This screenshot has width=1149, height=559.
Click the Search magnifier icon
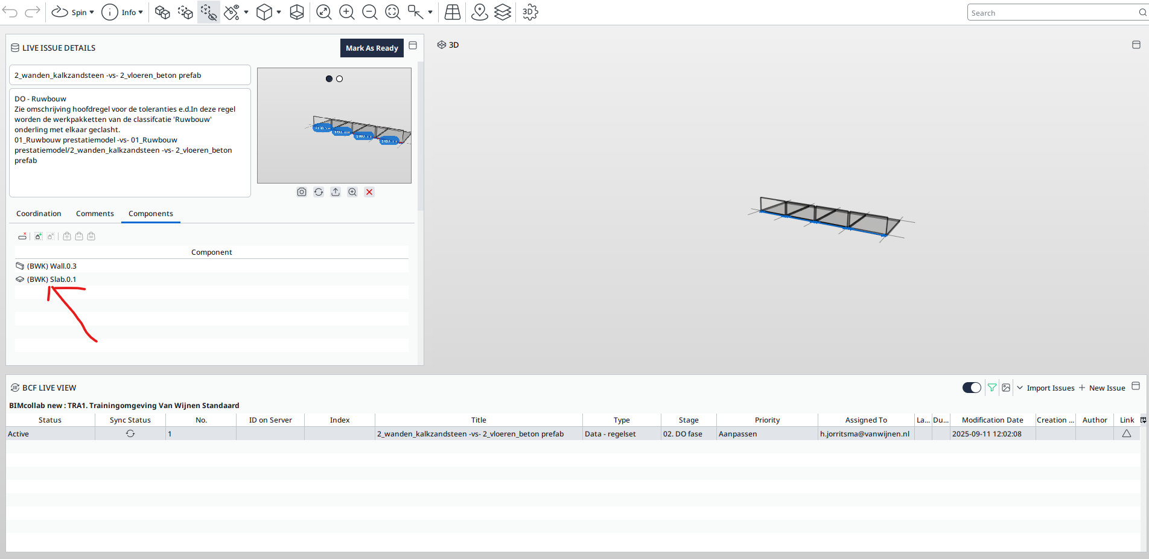pyautogui.click(x=1142, y=13)
